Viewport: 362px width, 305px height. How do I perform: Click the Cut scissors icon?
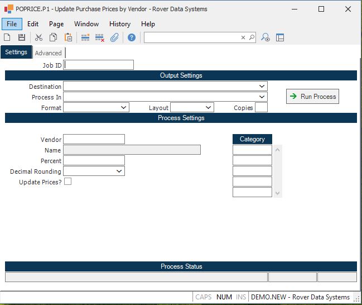tap(38, 37)
